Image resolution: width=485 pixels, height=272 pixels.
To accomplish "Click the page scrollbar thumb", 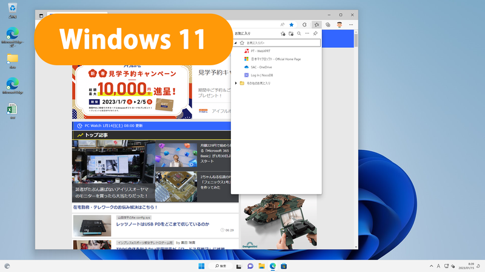I will pyautogui.click(x=356, y=40).
